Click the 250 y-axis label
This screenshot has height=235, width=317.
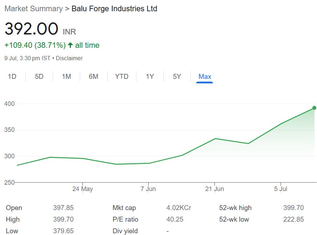(x=9, y=182)
